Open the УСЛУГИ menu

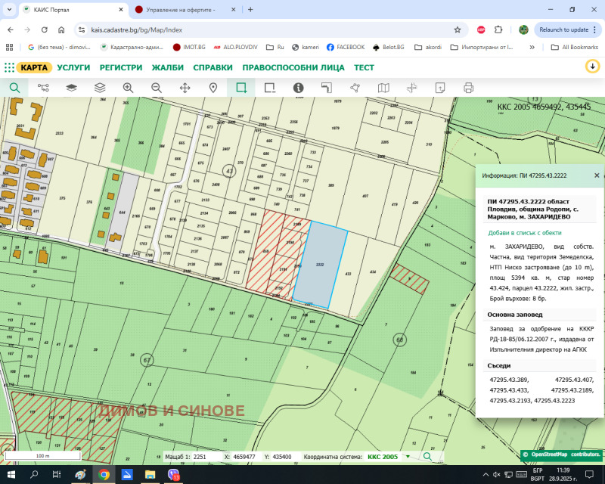(73, 67)
